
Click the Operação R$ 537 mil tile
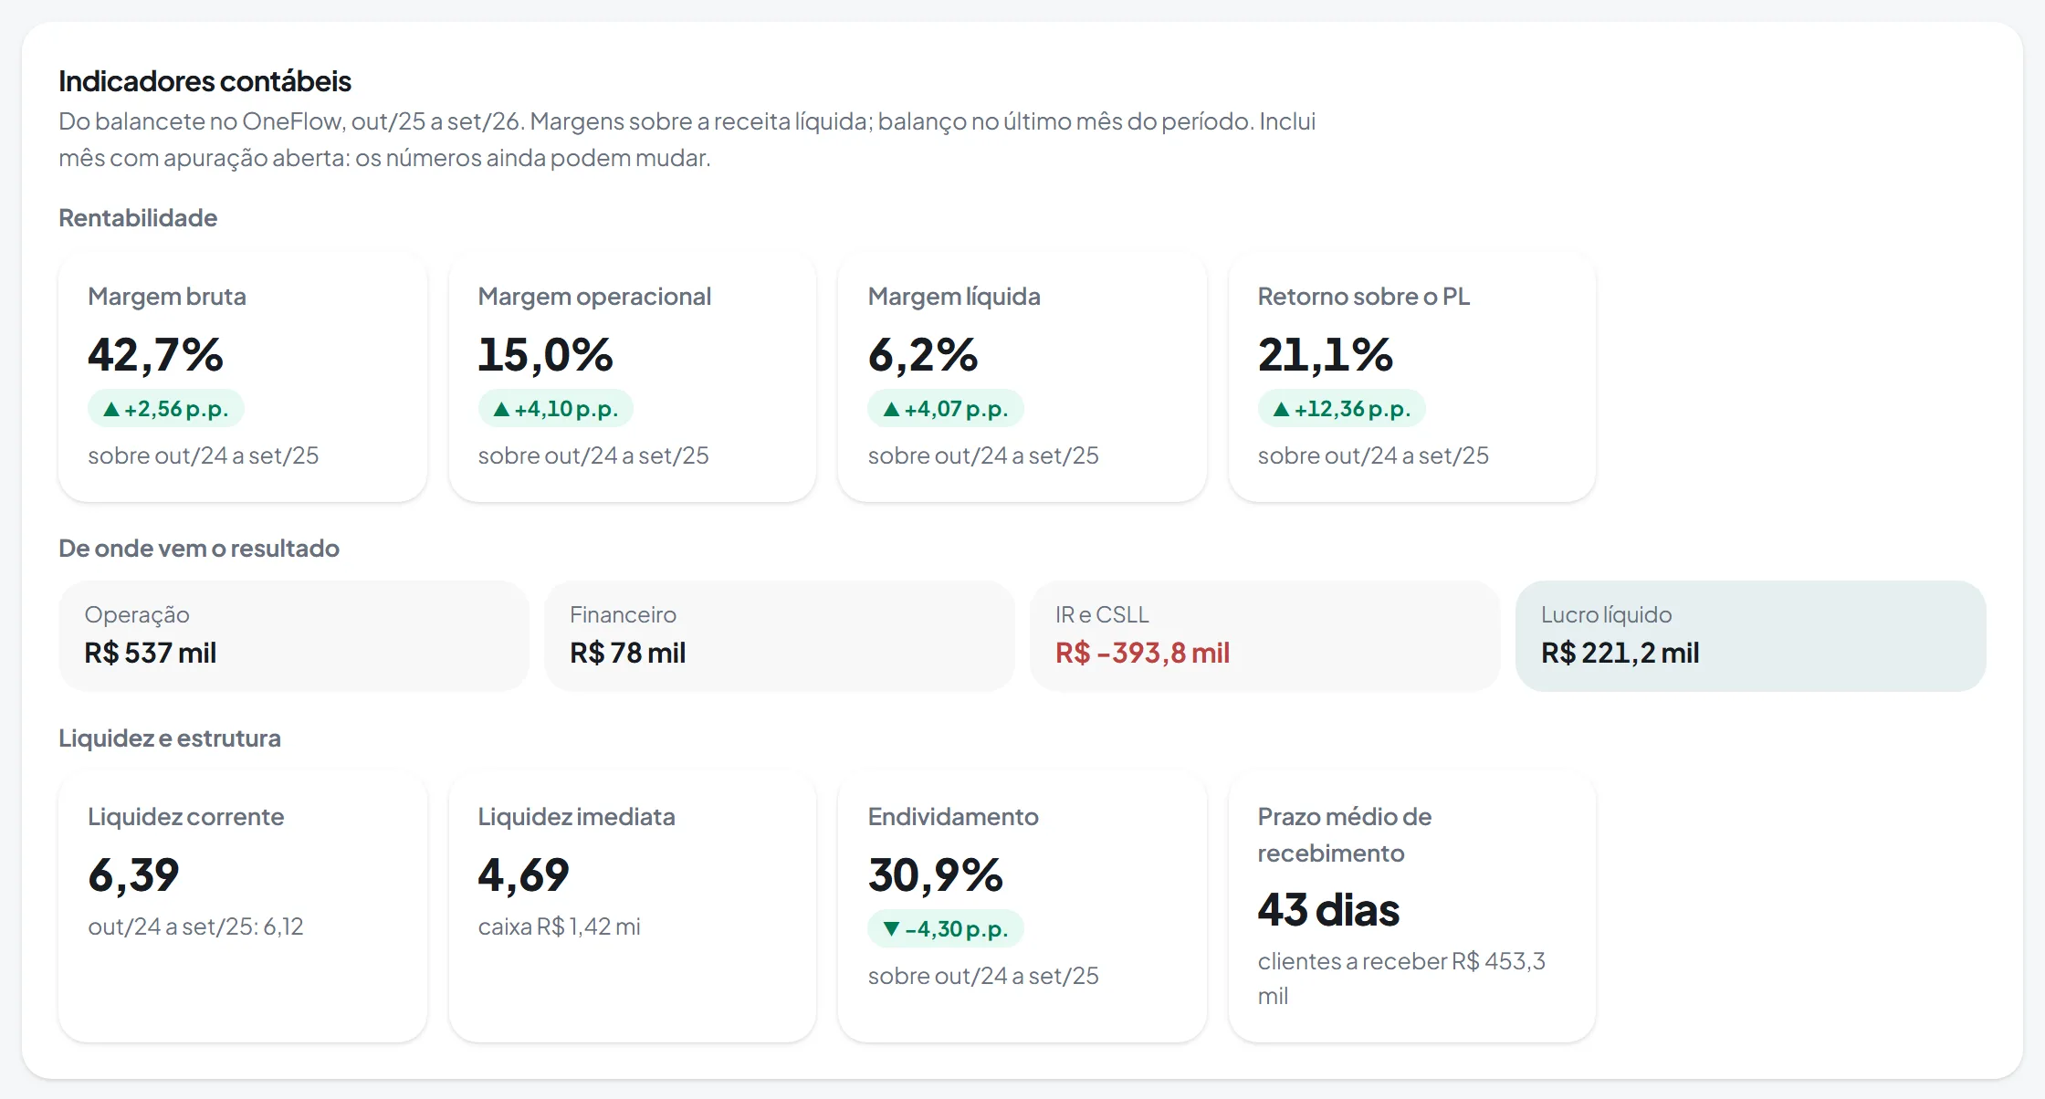294,635
